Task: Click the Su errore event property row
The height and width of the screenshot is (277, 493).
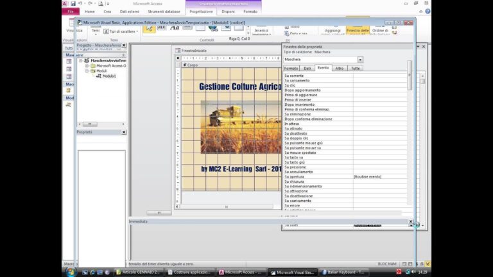Action: [x=345, y=206]
